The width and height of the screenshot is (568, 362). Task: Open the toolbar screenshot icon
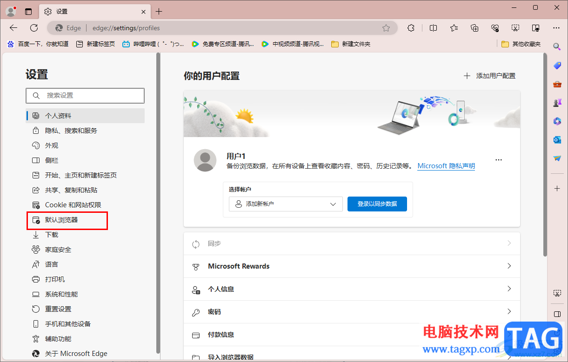pyautogui.click(x=515, y=28)
